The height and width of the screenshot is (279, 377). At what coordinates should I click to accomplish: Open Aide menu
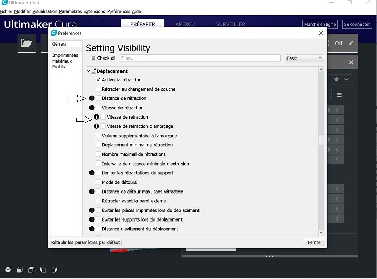pyautogui.click(x=137, y=11)
